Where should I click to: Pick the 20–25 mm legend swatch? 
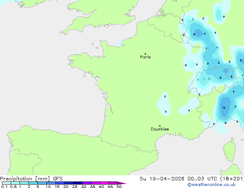pos(69,183)
